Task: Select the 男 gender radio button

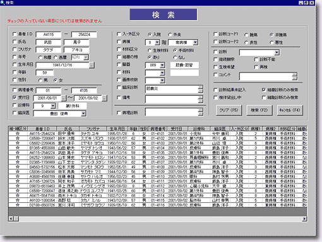Action: coord(40,80)
